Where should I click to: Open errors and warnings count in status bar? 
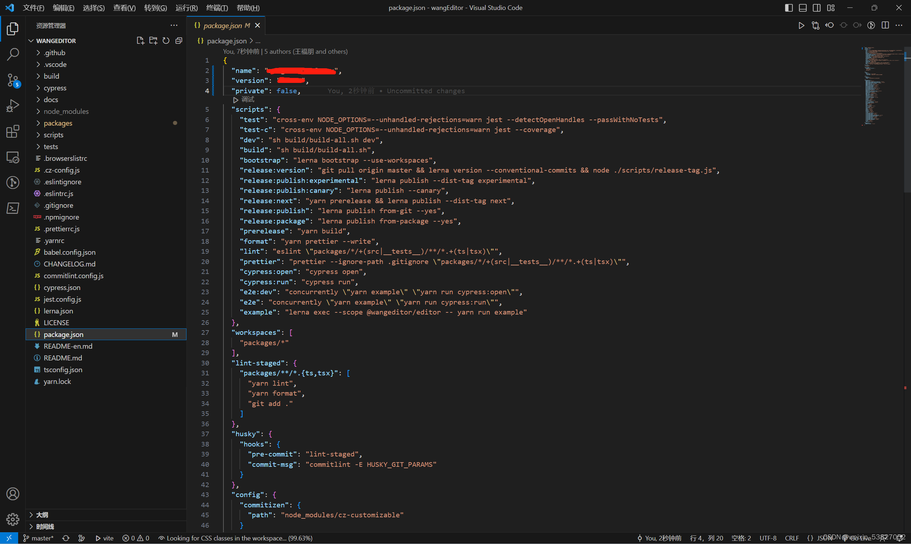(x=136, y=538)
